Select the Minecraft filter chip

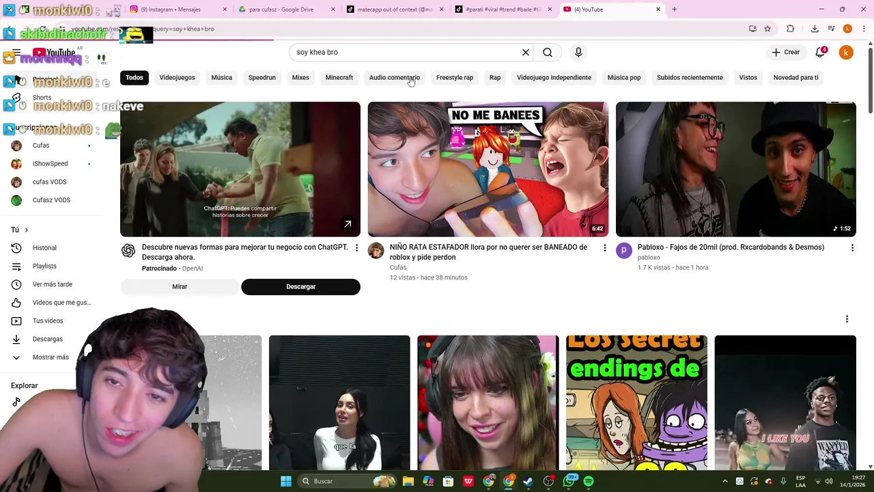click(339, 77)
